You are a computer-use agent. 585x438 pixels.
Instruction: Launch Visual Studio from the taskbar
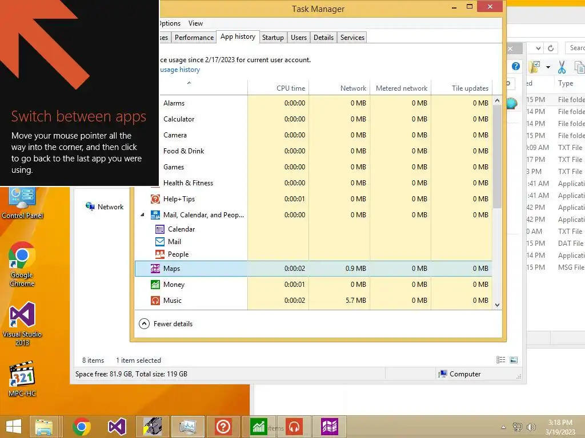pos(117,427)
